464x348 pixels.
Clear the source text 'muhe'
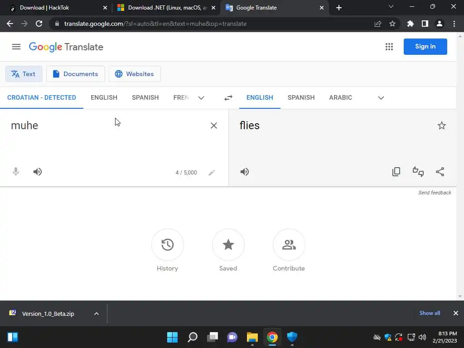214,126
